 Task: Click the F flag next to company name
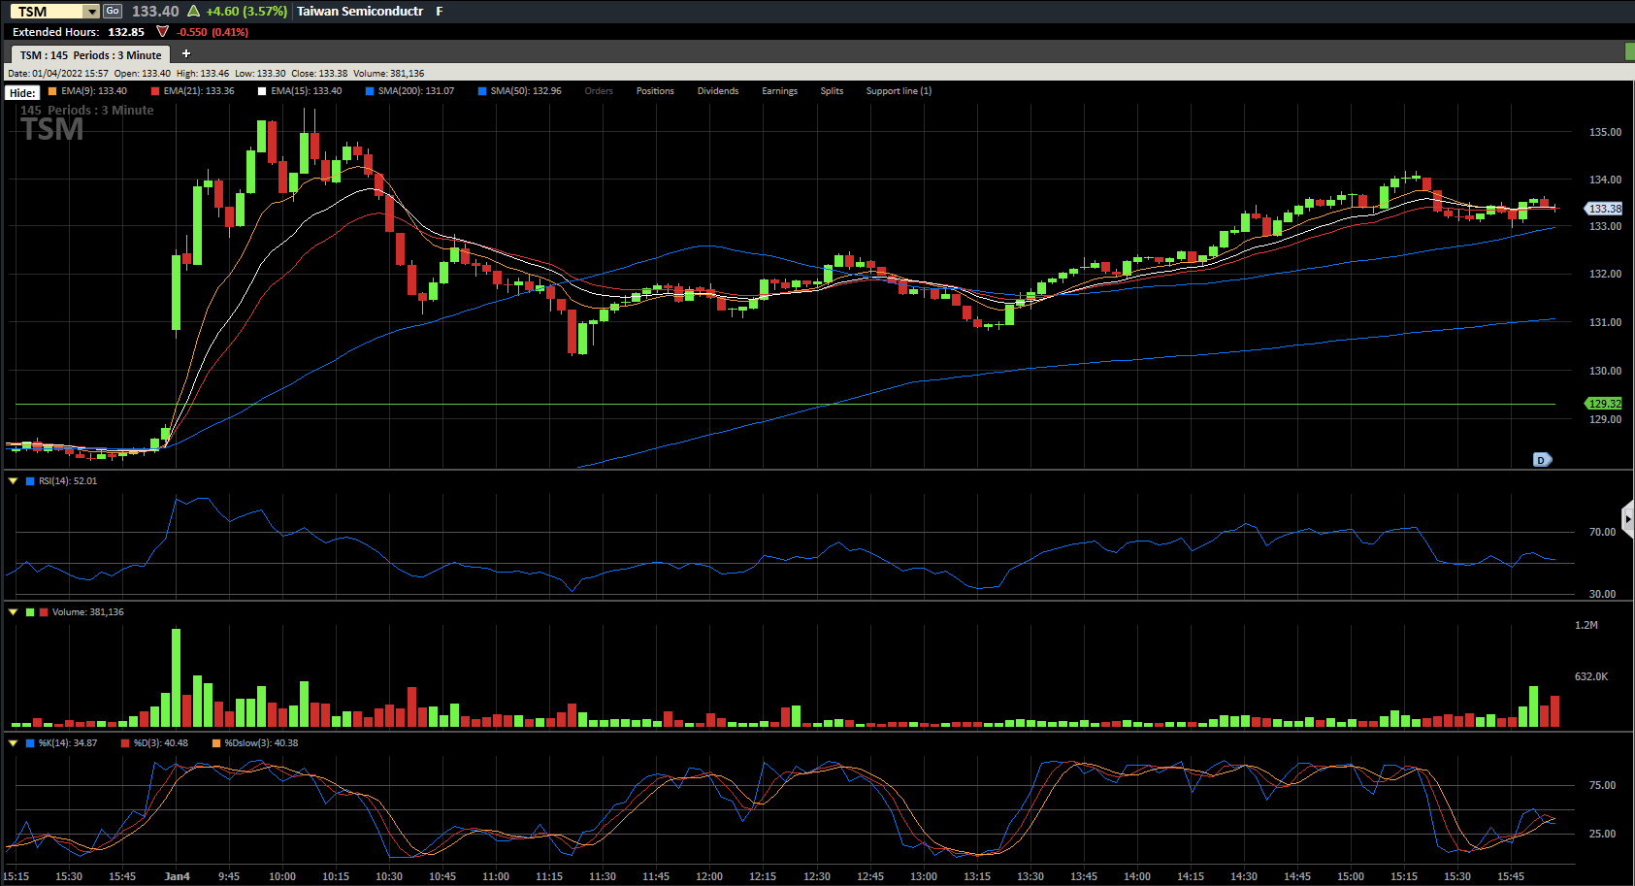440,12
